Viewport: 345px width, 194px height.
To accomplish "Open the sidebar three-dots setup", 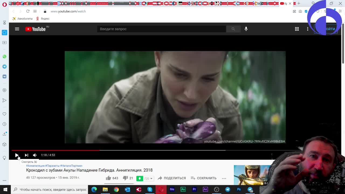I will [x=4, y=180].
